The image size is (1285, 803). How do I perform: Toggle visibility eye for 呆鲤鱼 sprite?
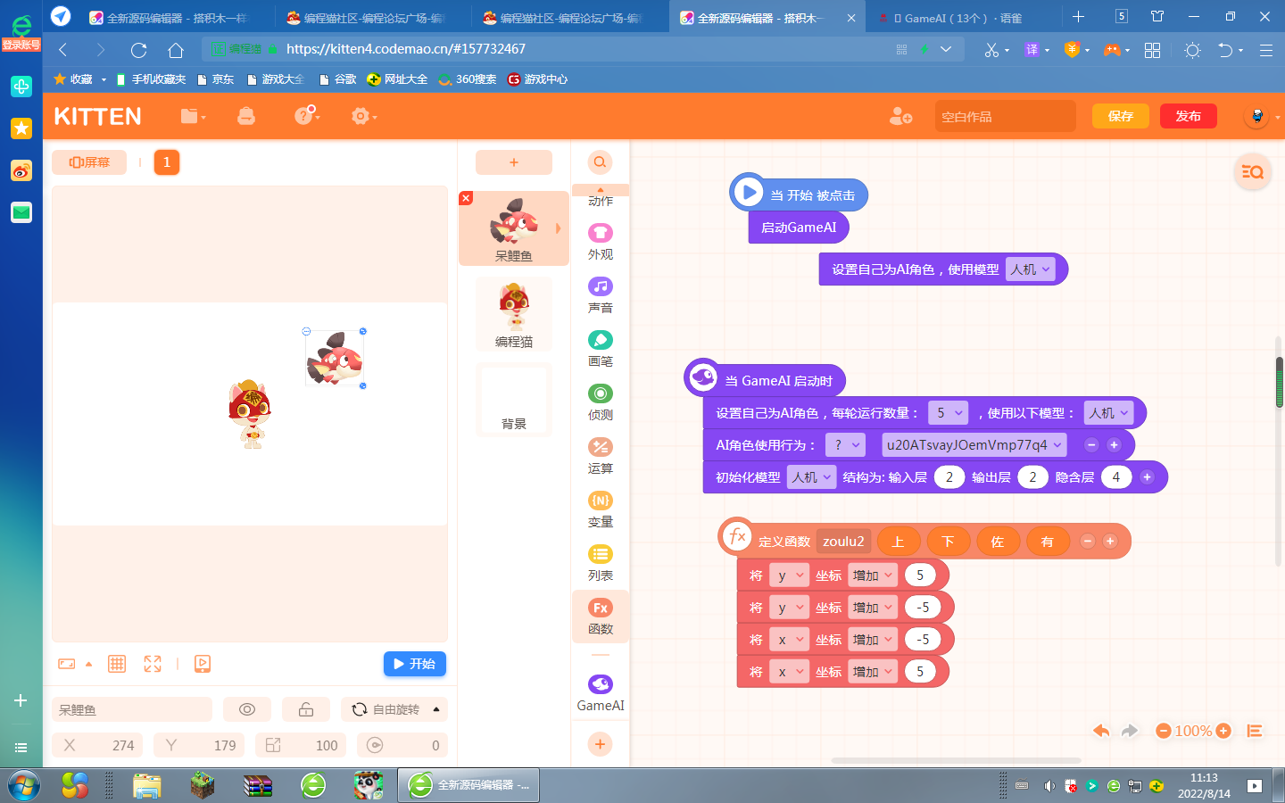coord(247,709)
